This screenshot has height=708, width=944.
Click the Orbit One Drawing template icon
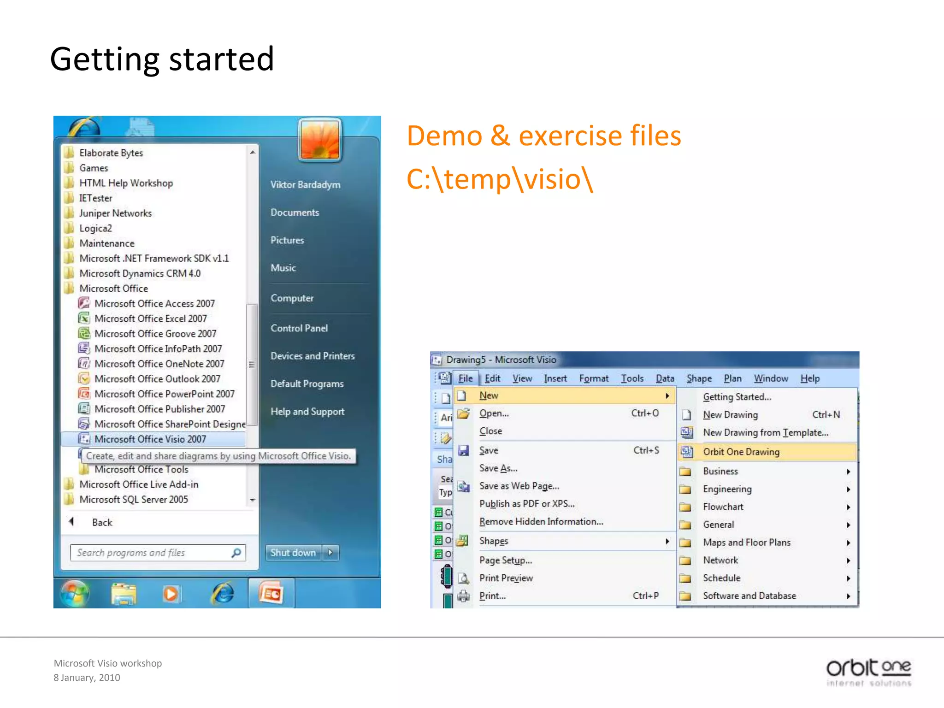[686, 452]
